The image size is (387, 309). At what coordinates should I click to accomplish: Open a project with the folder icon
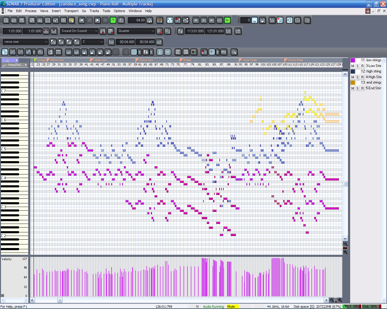14,20
